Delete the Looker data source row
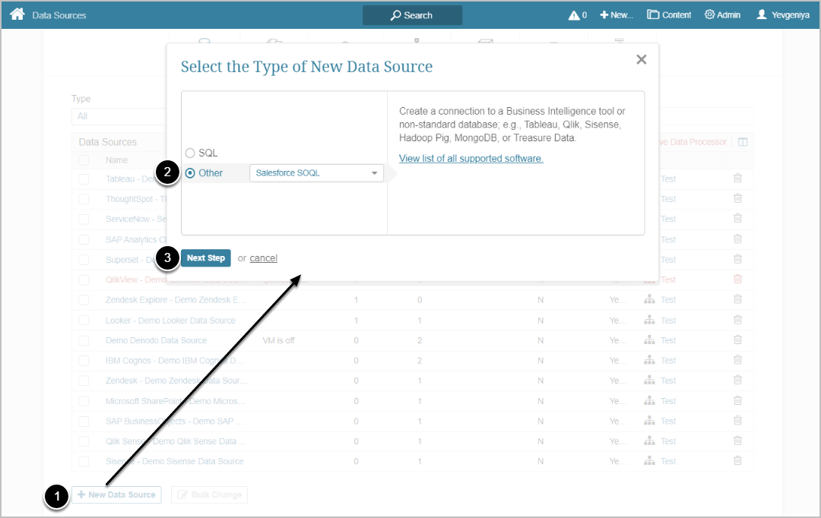Image resolution: width=821 pixels, height=518 pixels. (737, 320)
